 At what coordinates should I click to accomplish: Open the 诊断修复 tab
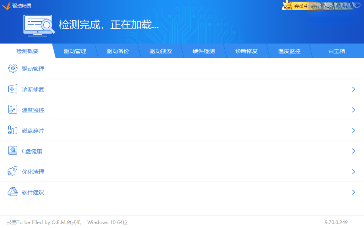click(x=246, y=51)
